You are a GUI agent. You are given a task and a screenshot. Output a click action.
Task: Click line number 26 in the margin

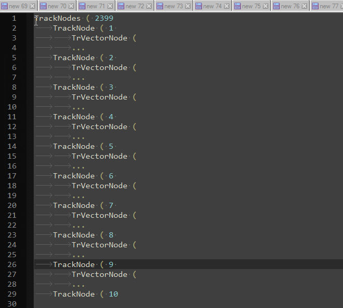point(11,264)
